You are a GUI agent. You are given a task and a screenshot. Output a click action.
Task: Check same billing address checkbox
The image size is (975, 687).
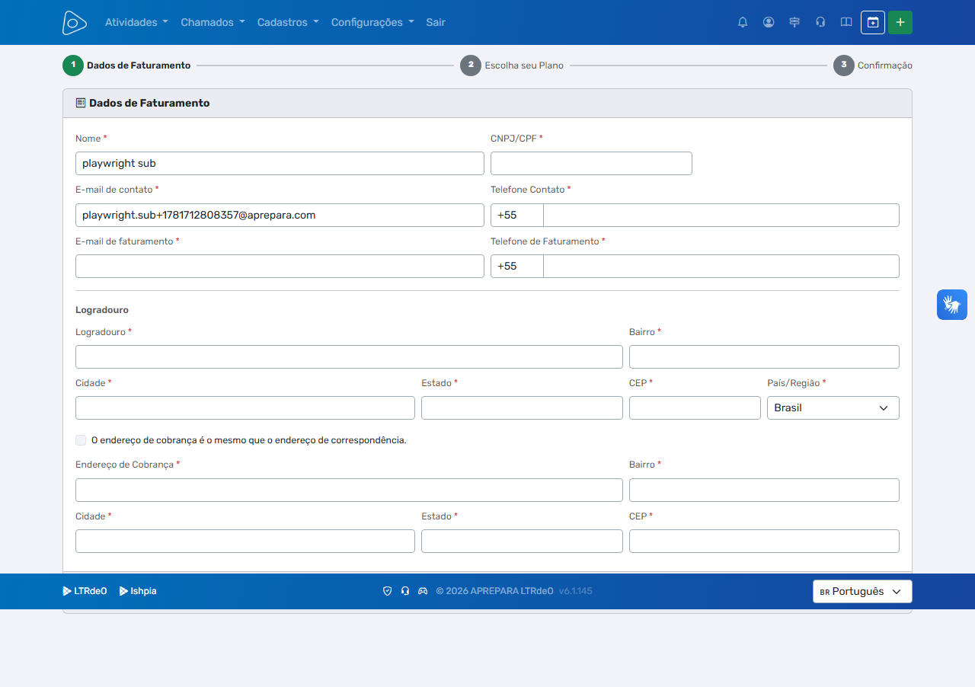point(81,440)
